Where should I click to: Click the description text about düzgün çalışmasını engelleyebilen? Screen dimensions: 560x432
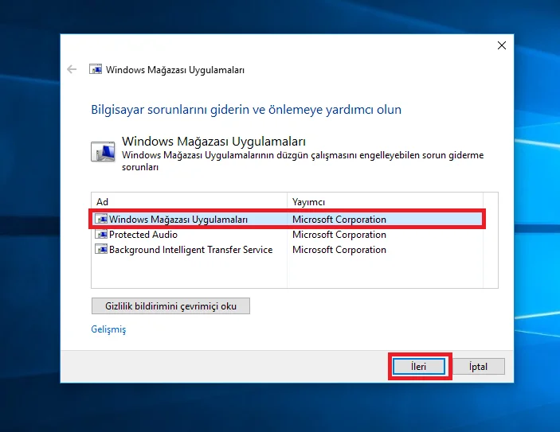coord(303,161)
